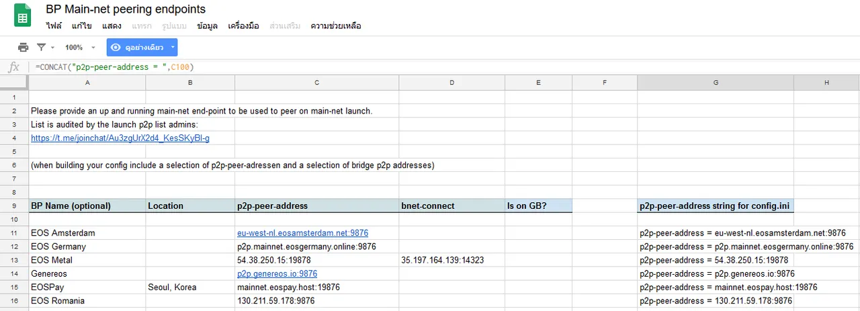Click the Google Sheets home logo
This screenshot has height=311, width=860.
point(23,17)
